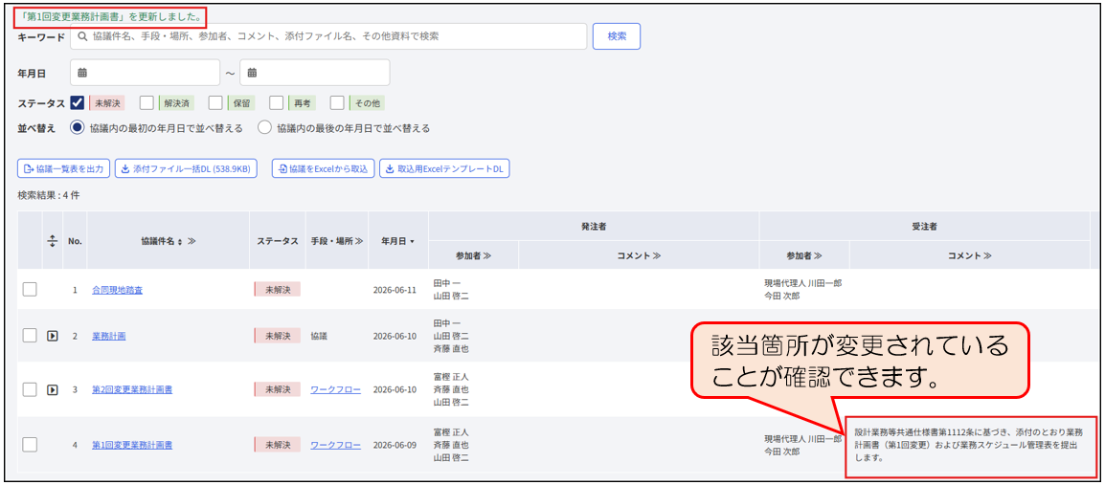
Task: Check the 保留 status checkbox
Action: [215, 102]
